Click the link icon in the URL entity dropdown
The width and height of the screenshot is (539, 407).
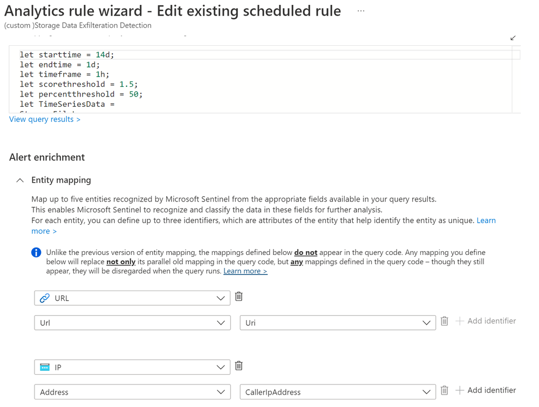pyautogui.click(x=45, y=298)
